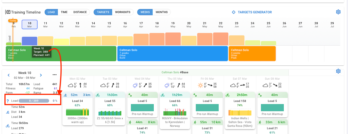Open the weekly calendar settings gear
The image size is (348, 134).
[338, 71]
